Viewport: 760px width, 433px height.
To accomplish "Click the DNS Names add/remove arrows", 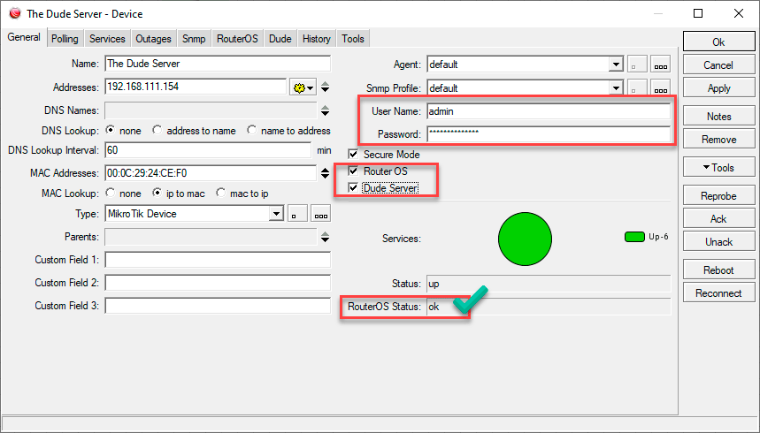I will coord(326,110).
